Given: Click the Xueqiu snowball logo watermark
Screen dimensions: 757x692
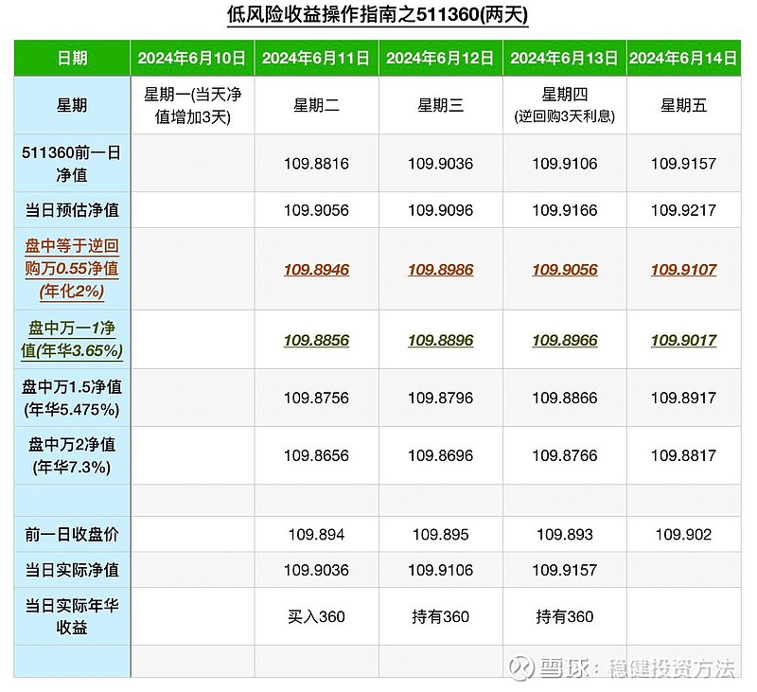Looking at the screenshot, I should (x=519, y=666).
